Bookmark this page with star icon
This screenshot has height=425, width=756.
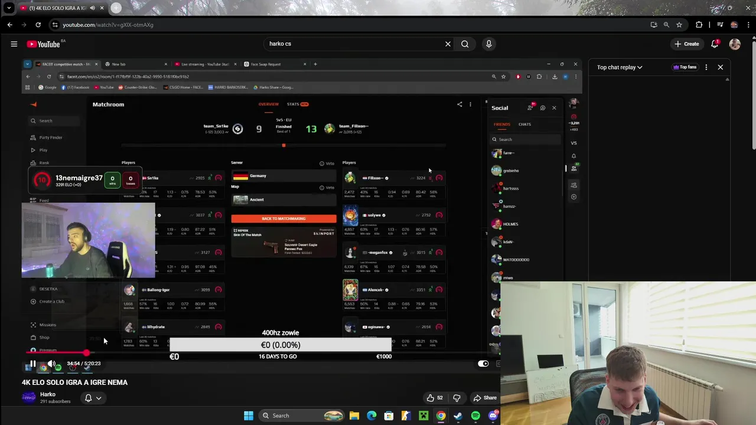(x=679, y=25)
